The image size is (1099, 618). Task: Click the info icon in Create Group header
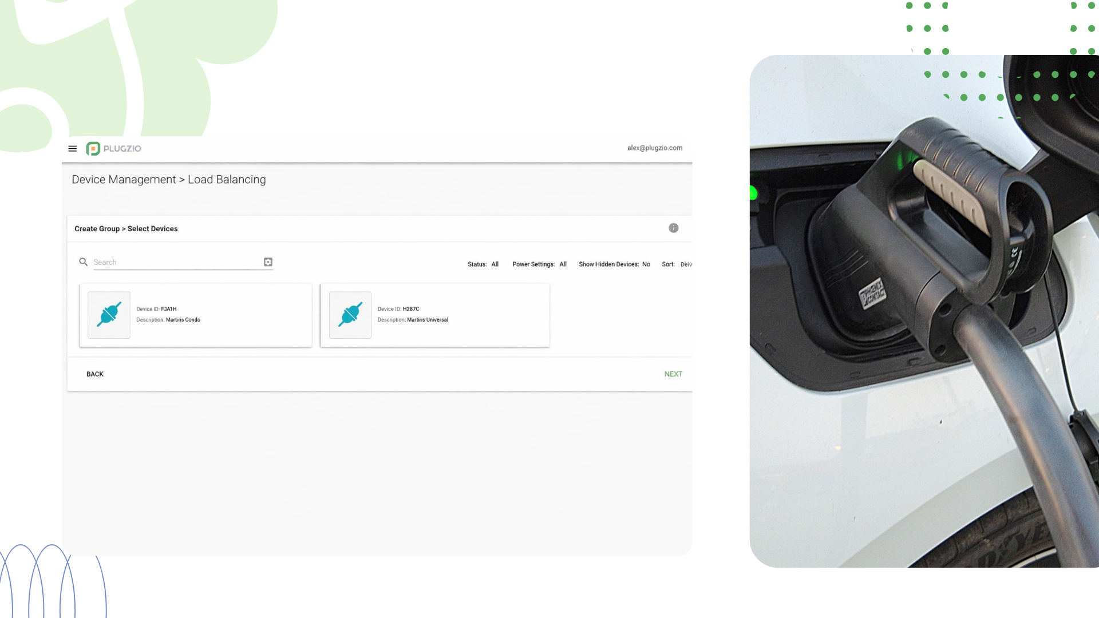pos(674,228)
